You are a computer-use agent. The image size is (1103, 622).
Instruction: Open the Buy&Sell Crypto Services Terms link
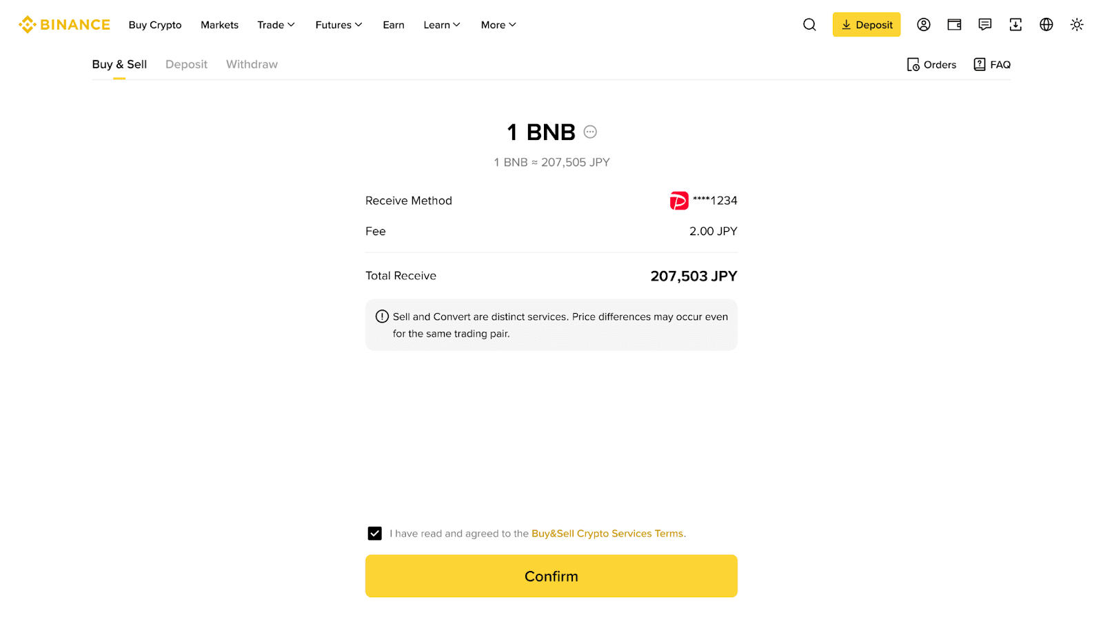click(x=607, y=534)
